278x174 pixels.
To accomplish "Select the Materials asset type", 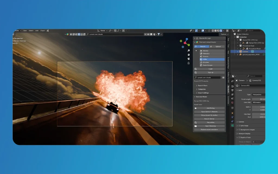I will pos(212,54).
